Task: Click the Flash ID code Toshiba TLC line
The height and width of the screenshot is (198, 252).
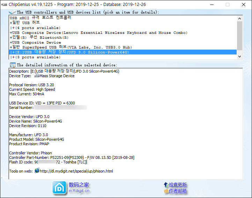Action: pos(48,162)
